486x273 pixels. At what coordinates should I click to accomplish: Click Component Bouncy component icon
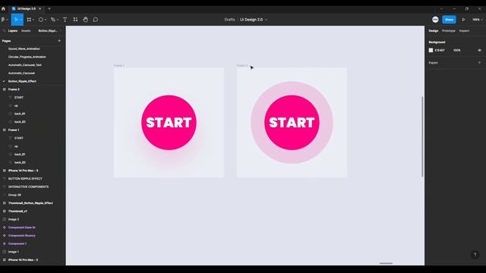coord(5,235)
